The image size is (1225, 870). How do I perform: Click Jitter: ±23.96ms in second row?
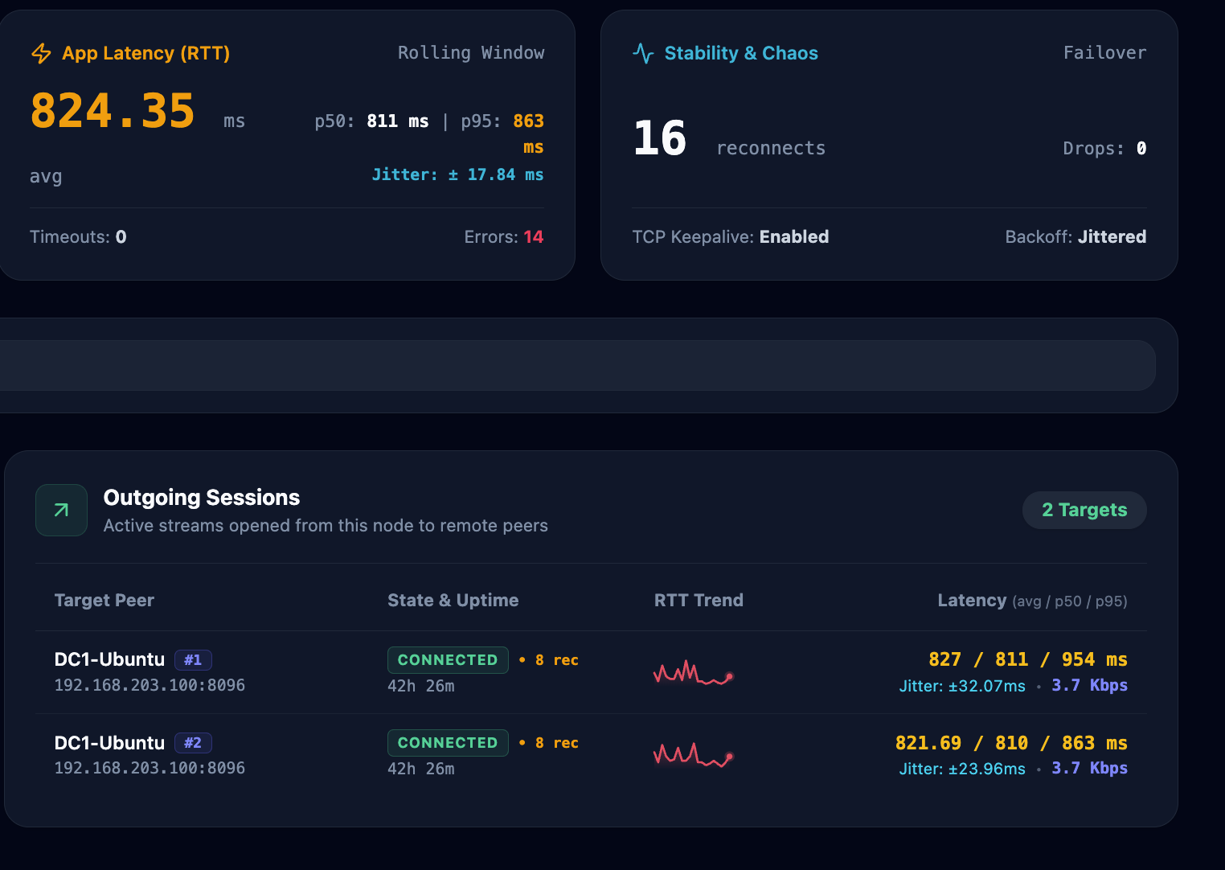(x=962, y=769)
